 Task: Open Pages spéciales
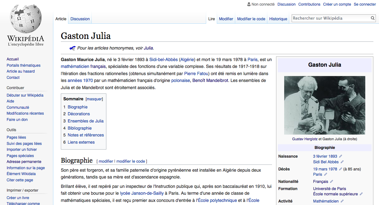tap(20, 156)
